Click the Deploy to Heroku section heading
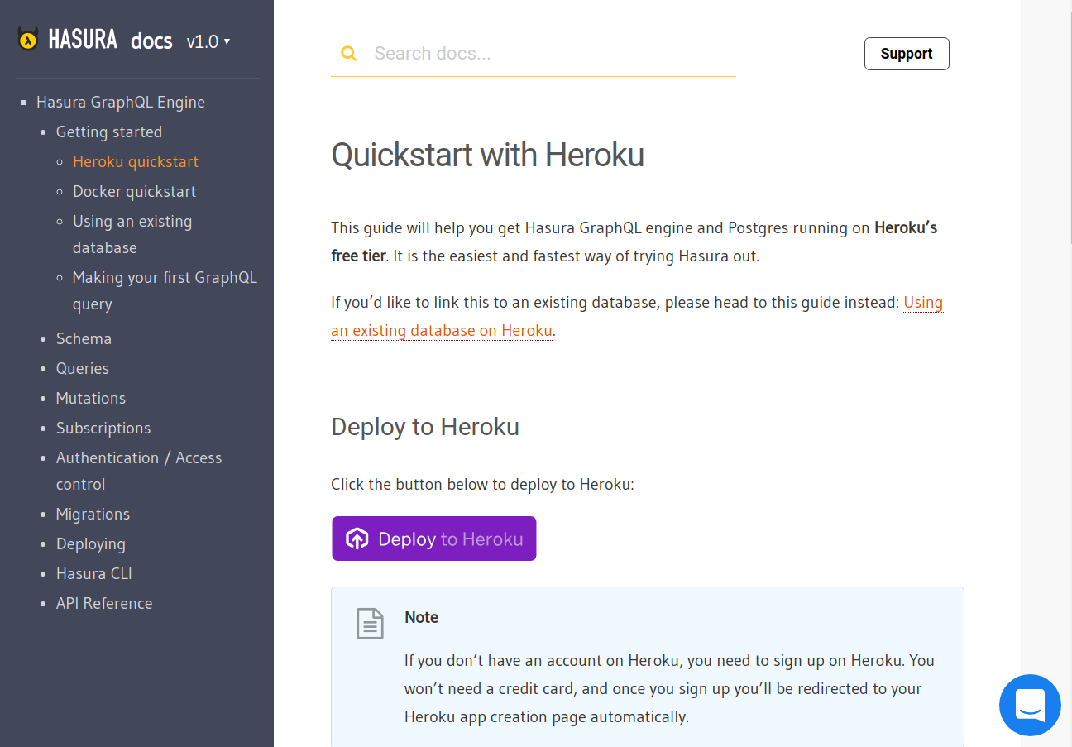This screenshot has width=1072, height=747. pyautogui.click(x=425, y=427)
